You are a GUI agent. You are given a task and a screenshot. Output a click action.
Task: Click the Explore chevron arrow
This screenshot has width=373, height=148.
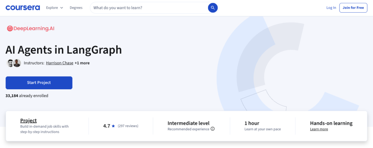point(62,8)
